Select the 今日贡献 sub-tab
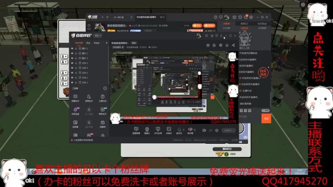This screenshot has width=333, height=187. (x=226, y=28)
